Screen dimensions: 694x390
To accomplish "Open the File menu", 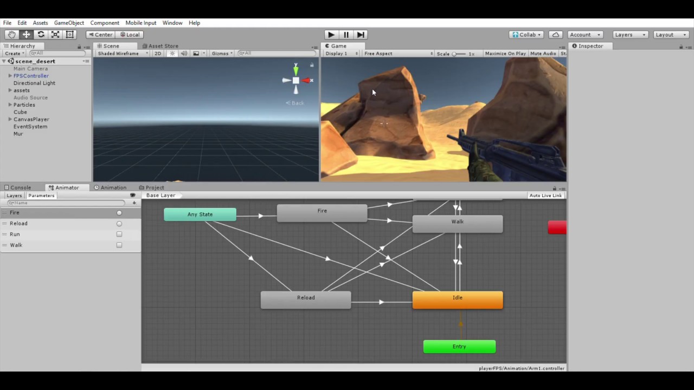I will [7, 23].
